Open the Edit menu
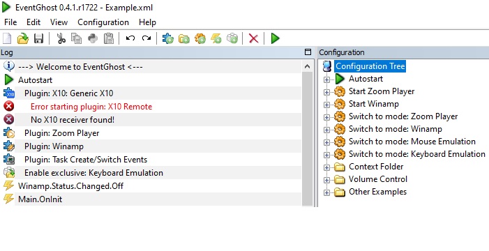The image size is (489, 251). tap(33, 22)
